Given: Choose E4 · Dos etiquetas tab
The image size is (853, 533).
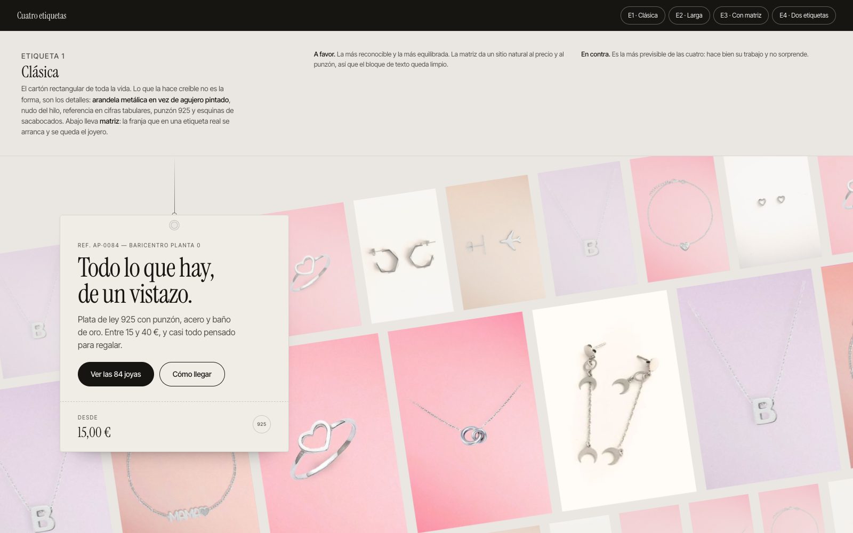Looking at the screenshot, I should 803,15.
